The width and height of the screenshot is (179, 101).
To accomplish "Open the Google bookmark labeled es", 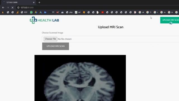I will (163, 12).
